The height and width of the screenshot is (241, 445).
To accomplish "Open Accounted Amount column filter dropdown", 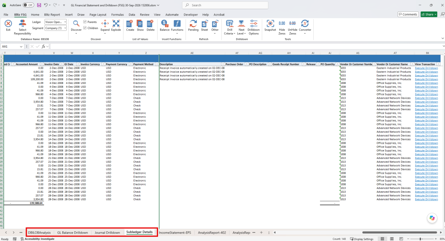I will point(42,64).
